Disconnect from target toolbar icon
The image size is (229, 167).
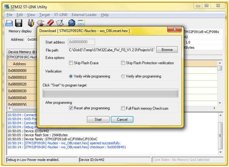click(40, 23)
